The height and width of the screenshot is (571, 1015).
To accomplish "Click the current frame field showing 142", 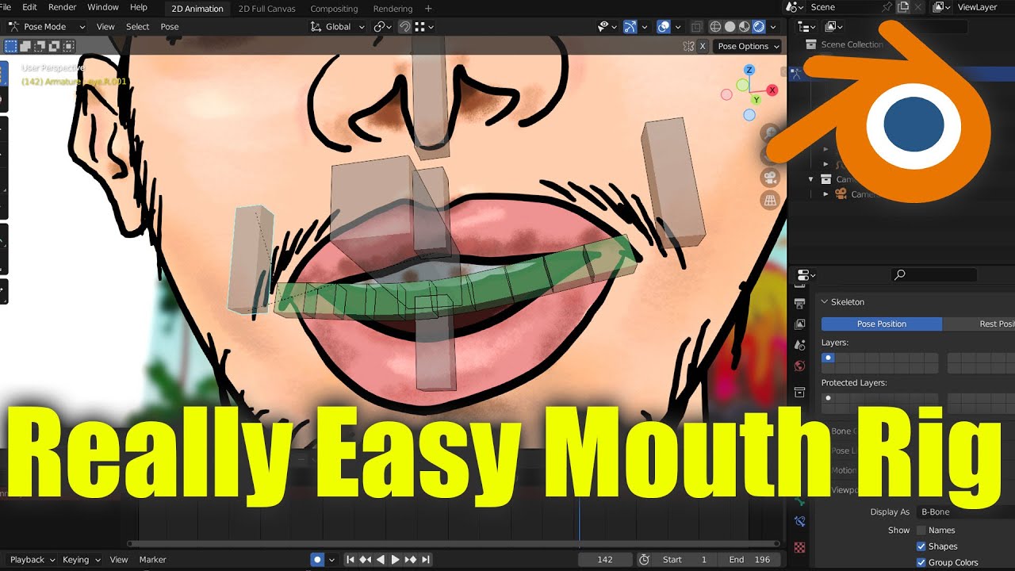I will (x=605, y=559).
